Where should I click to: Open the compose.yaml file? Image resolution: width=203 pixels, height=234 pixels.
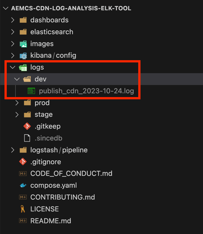tap(53, 186)
